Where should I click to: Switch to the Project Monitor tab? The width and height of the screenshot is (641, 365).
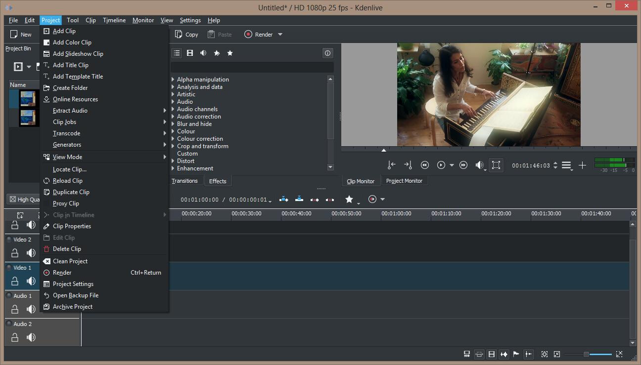[x=404, y=181]
